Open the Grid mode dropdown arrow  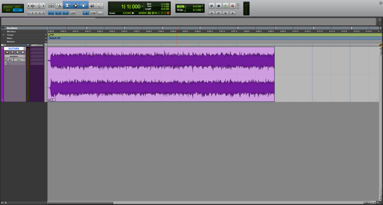tap(21, 10)
